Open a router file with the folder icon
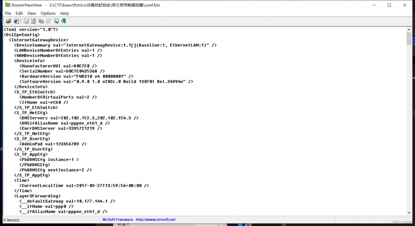 8,21
